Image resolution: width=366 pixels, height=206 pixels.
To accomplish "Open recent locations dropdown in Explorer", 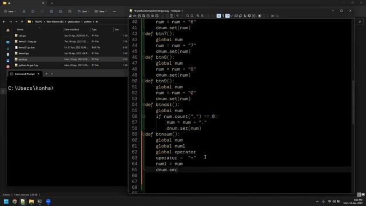I will [x=17, y=22].
